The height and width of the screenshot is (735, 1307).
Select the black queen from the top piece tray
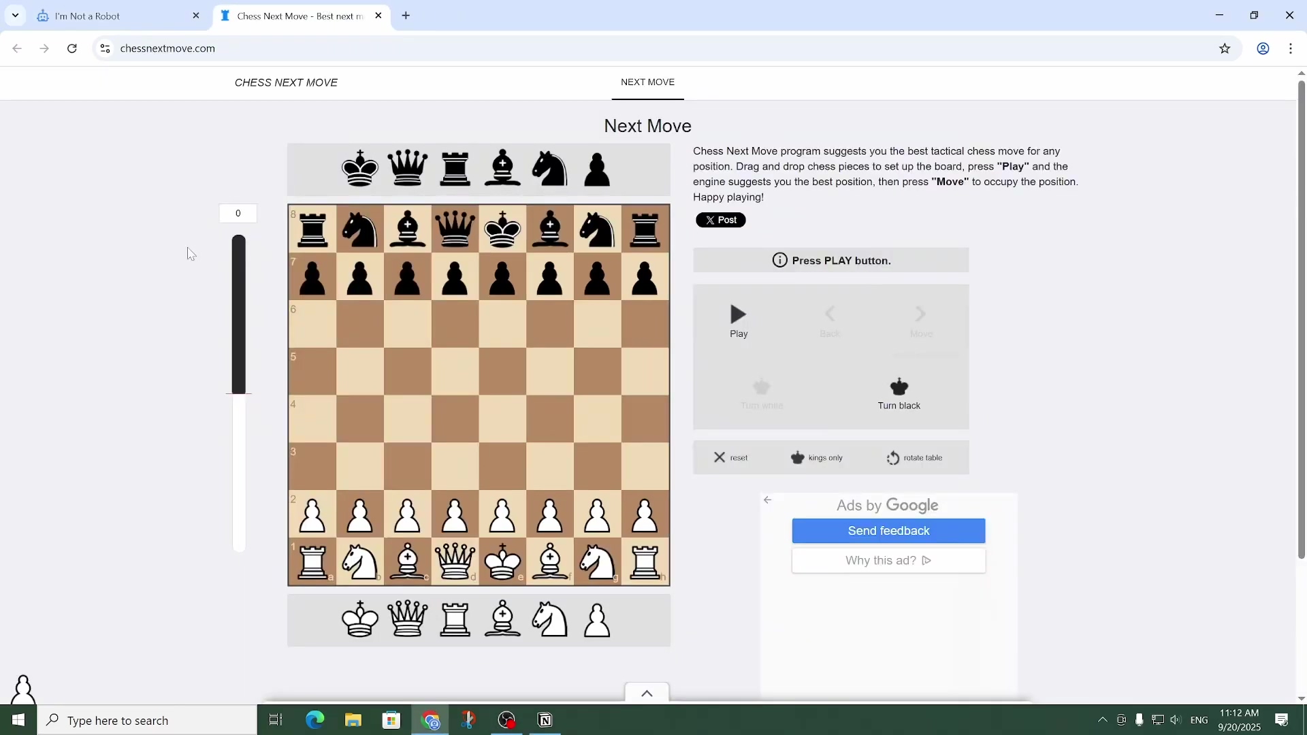(x=408, y=169)
